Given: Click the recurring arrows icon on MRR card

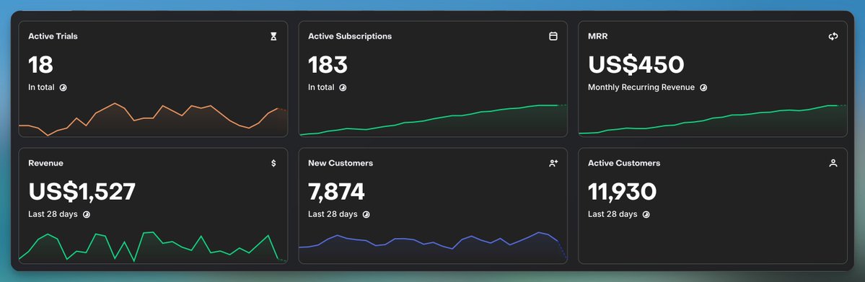Looking at the screenshot, I should [833, 37].
